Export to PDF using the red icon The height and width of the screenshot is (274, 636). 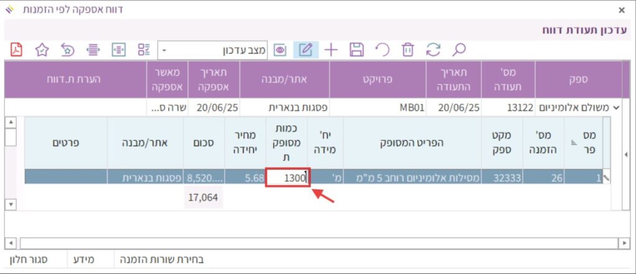[x=17, y=50]
